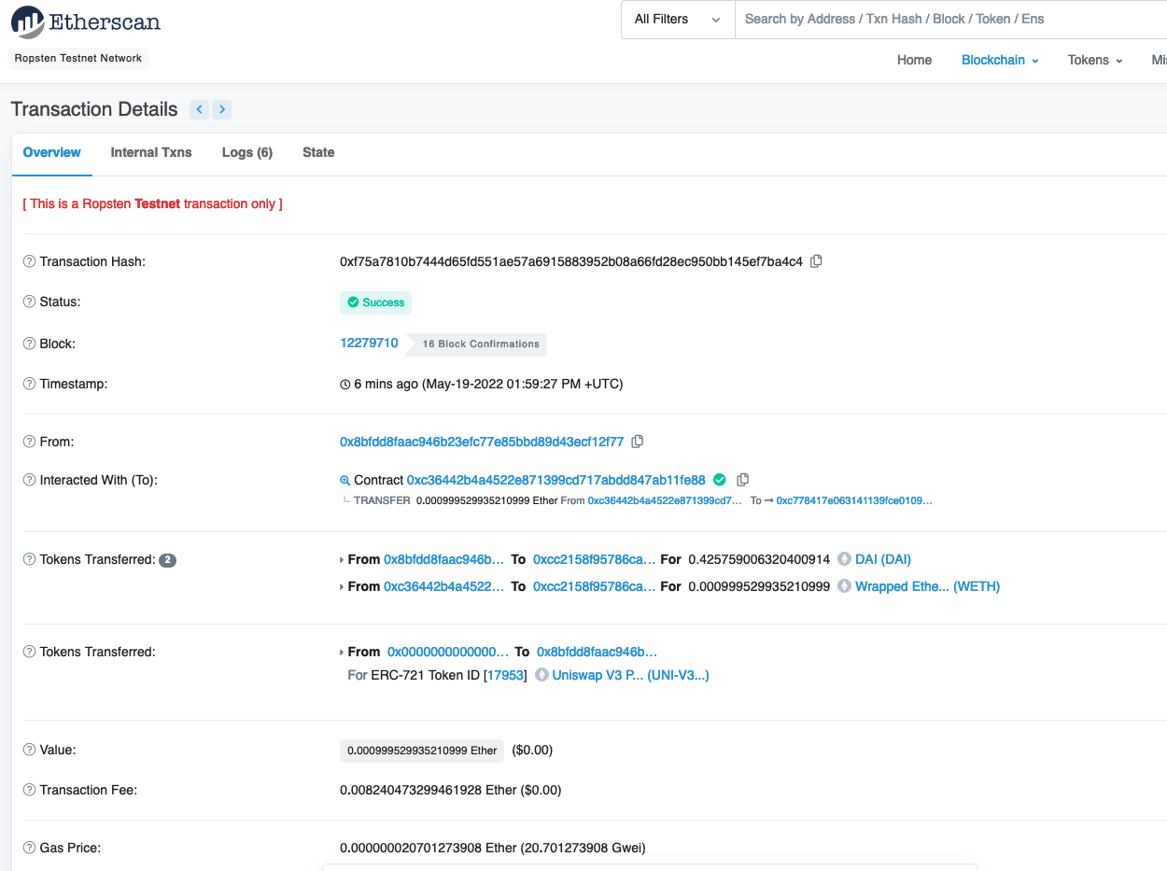Open the Logs (6) tab
Screen dimensions: 1167x871
pyautogui.click(x=247, y=152)
